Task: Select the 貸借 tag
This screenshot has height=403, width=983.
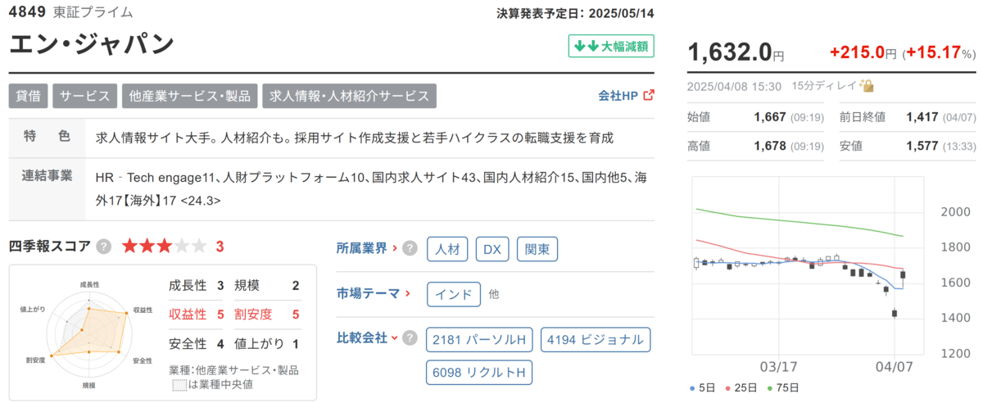Action: [x=29, y=96]
